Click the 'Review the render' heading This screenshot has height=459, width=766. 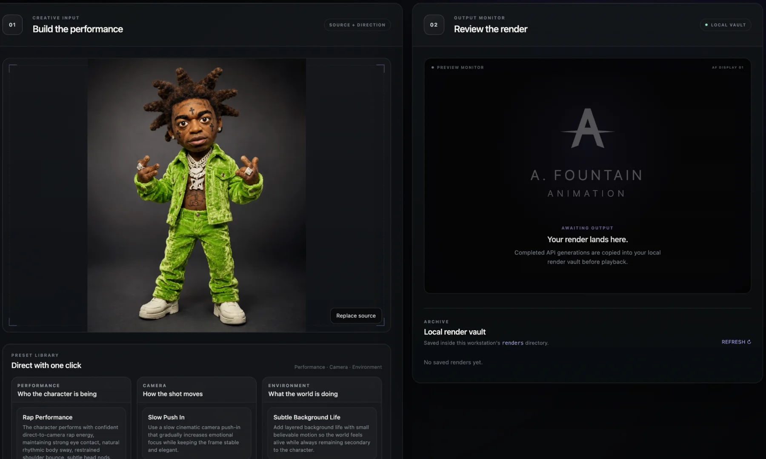[490, 29]
